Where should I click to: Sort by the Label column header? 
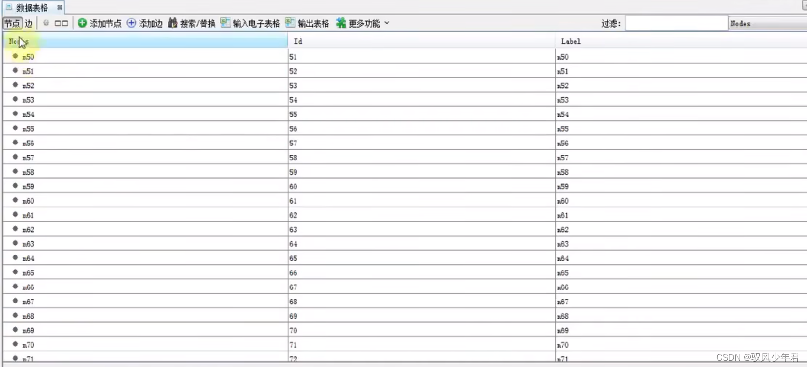(x=681, y=41)
